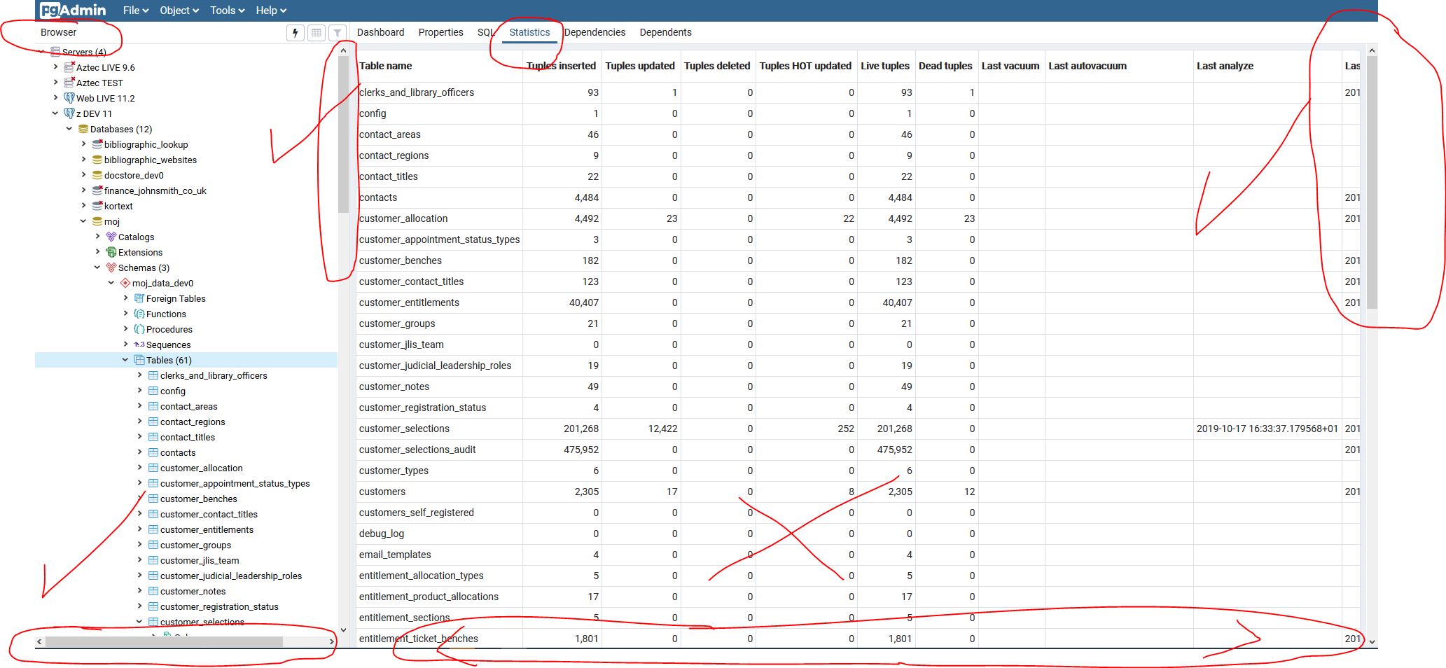Sort by the Tuples inserted column header
Screen dimensions: 1446x668
(562, 66)
